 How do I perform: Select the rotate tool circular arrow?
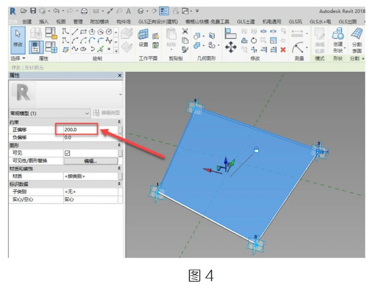(x=254, y=41)
